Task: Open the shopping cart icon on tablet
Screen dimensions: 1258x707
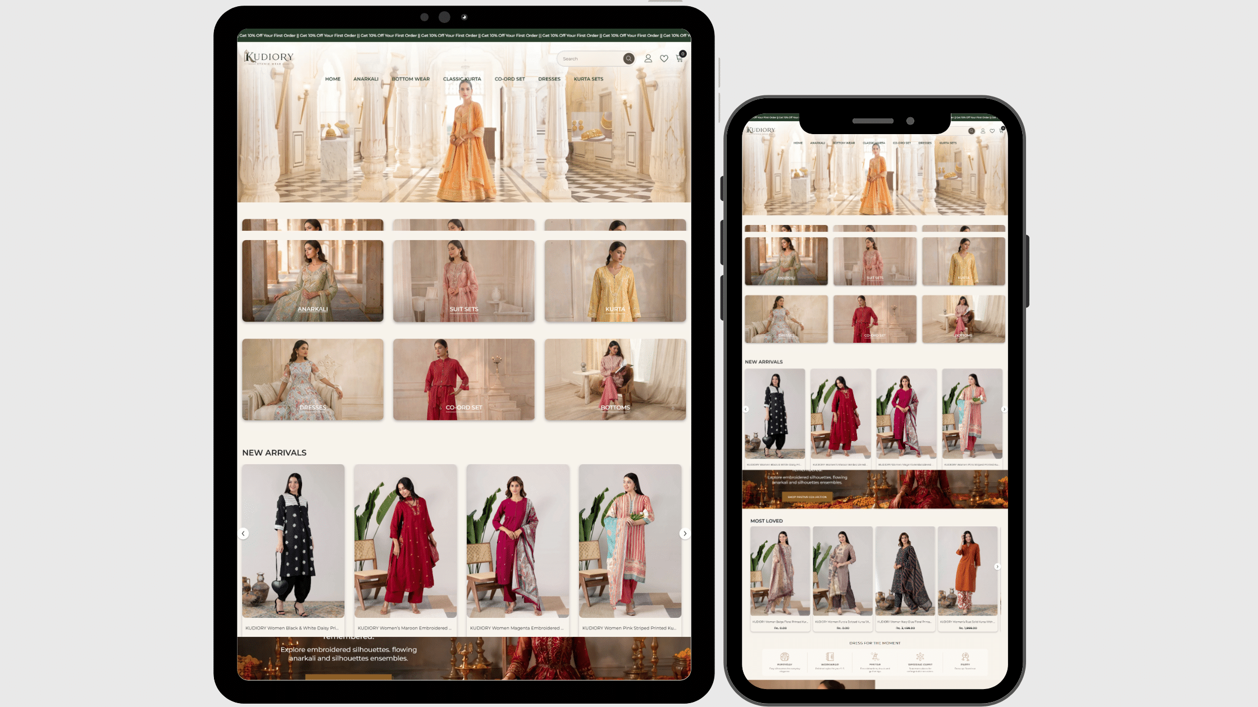Action: pyautogui.click(x=680, y=58)
